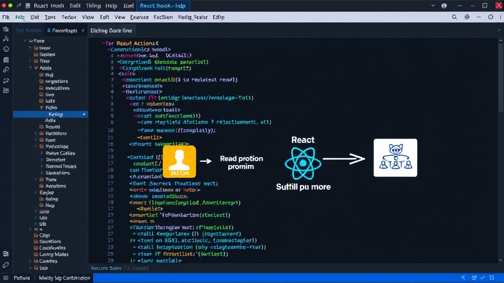The image size is (504, 283).
Task: Click Pefiote in the status bar
Action: click(22, 278)
